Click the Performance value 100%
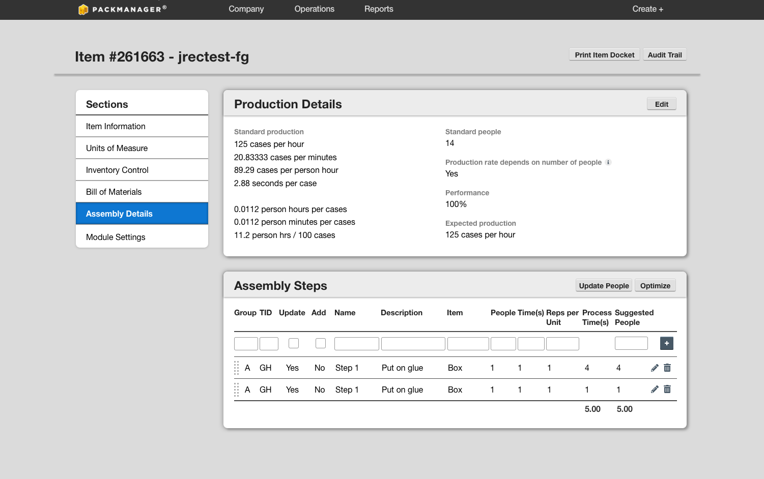This screenshot has width=764, height=479. point(456,204)
